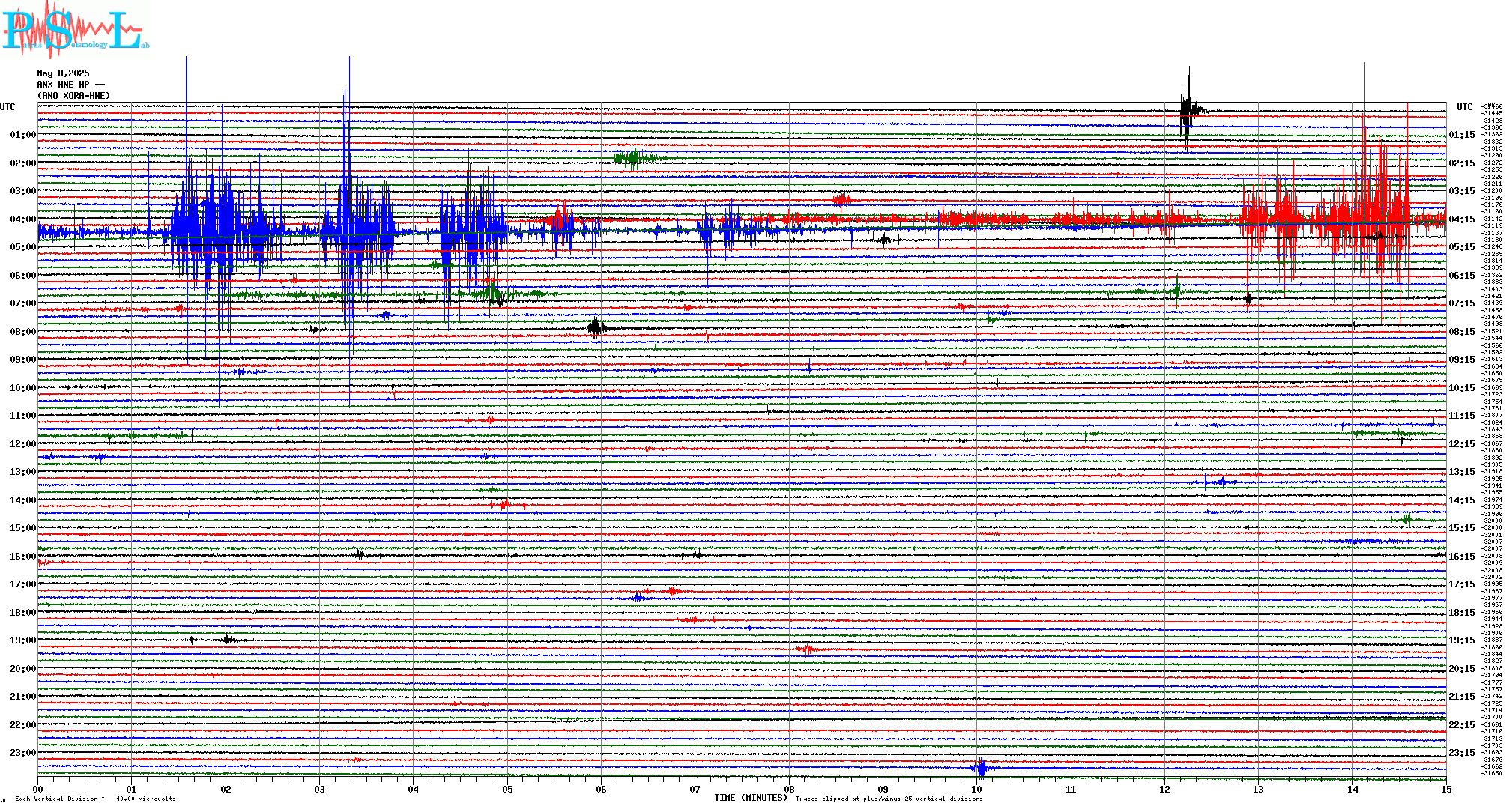Click the '13:15' time label on right
Image resolution: width=1506 pixels, height=809 pixels.
(1462, 472)
